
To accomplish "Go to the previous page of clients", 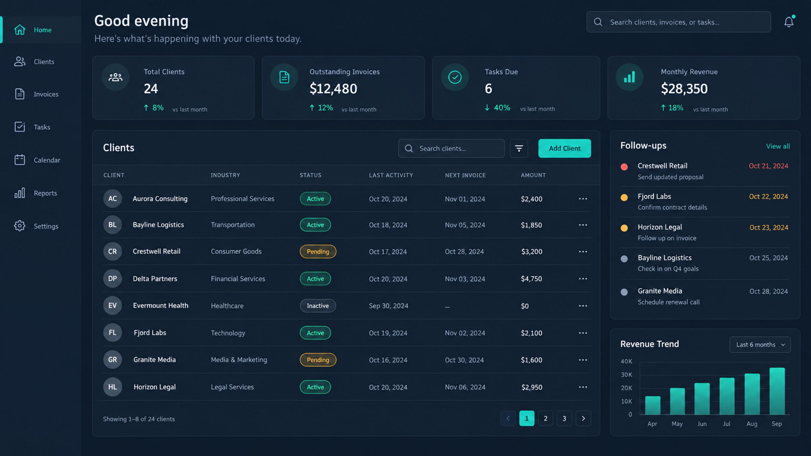I will [x=508, y=419].
